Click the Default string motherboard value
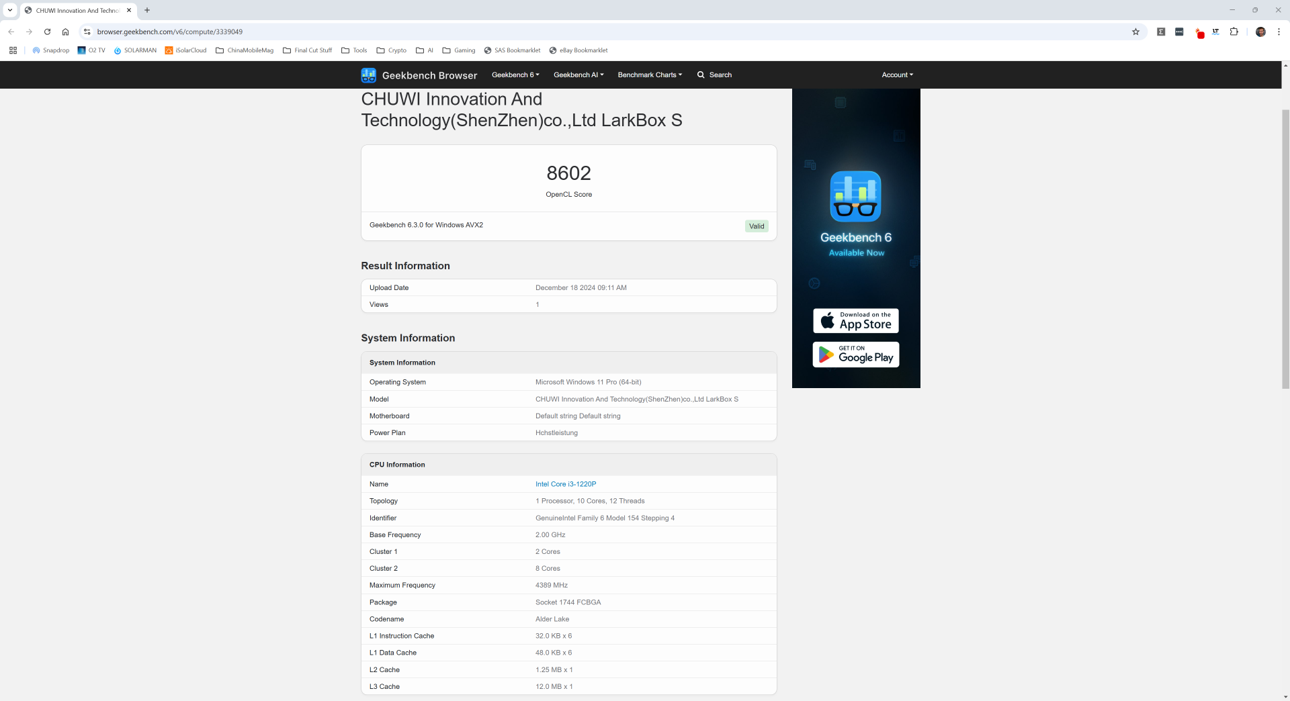This screenshot has width=1290, height=701. point(578,416)
